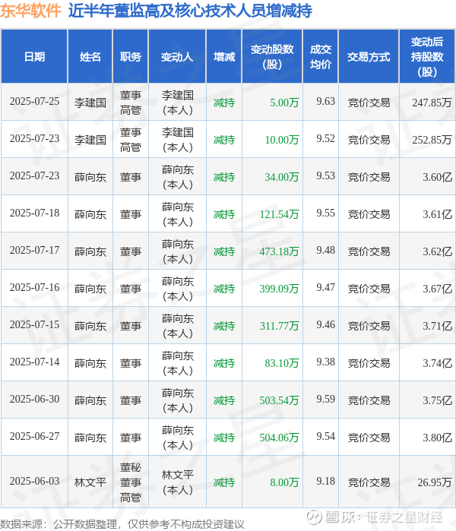Click the 5.00万 shares value

284,103
